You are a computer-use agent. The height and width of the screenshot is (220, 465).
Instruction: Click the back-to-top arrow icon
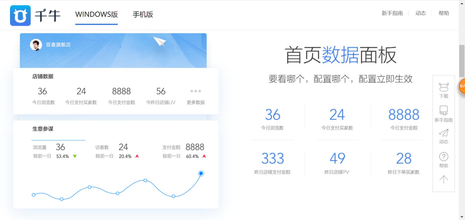[x=444, y=179]
